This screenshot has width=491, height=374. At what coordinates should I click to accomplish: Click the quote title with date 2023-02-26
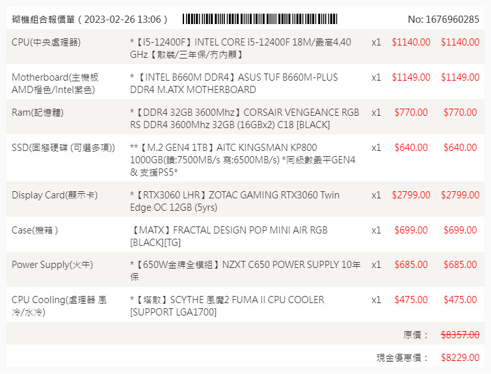pos(90,20)
